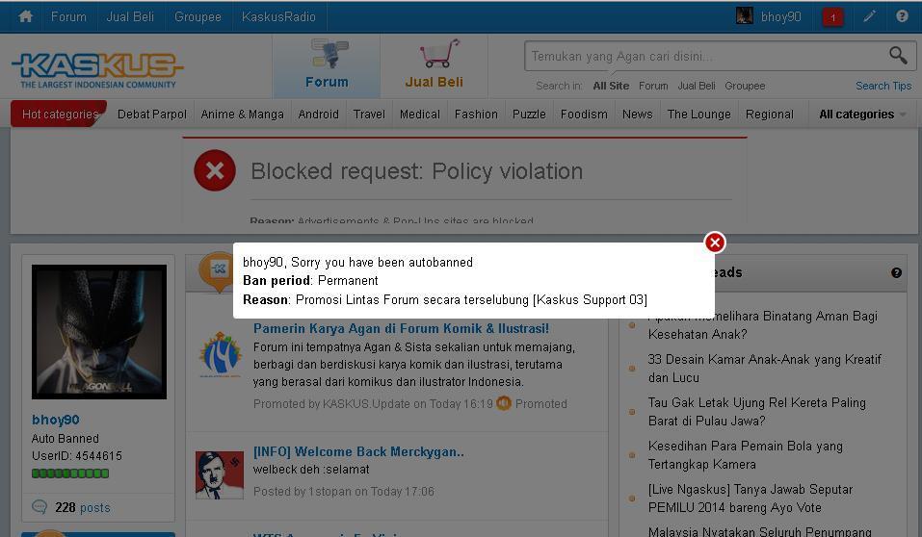Open the '[INFO] Welcome Back Merckygan..' thread

pyautogui.click(x=358, y=451)
